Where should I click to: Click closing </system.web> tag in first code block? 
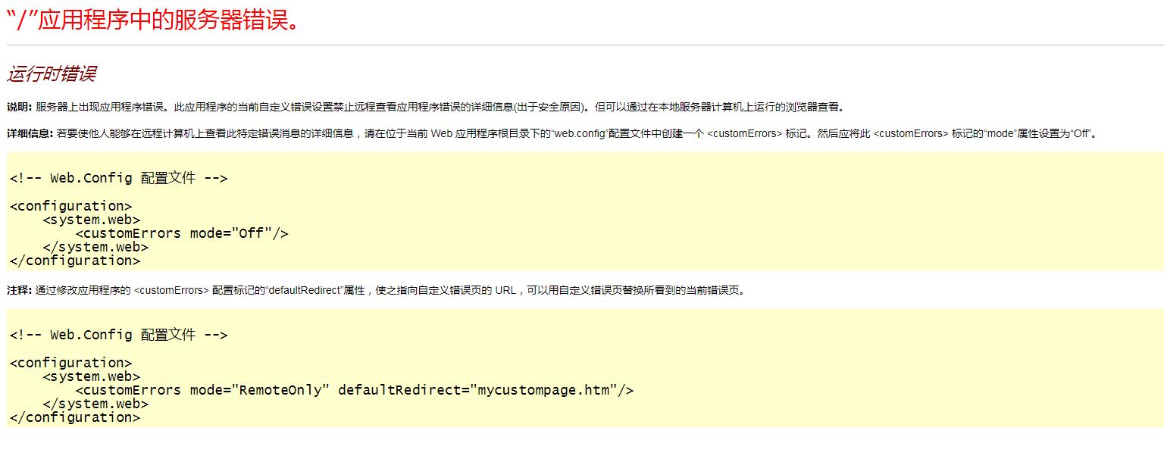coord(95,247)
